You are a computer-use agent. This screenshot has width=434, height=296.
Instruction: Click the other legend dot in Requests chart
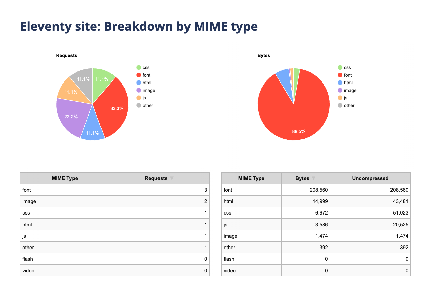(x=139, y=105)
